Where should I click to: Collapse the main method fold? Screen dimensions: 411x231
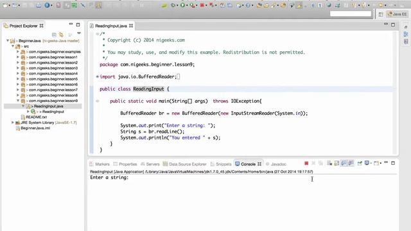97,101
